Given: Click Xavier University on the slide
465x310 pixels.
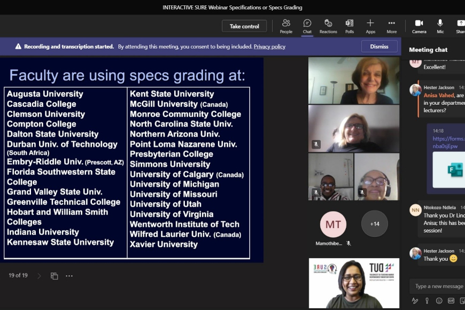Looking at the screenshot, I should point(164,244).
